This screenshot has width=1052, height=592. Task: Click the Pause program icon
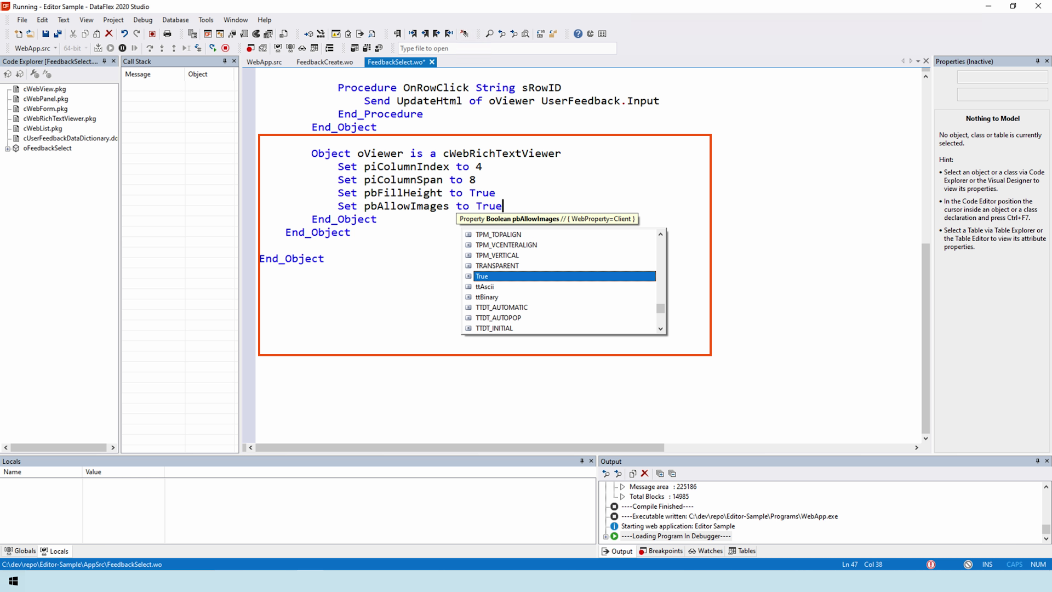pos(122,48)
